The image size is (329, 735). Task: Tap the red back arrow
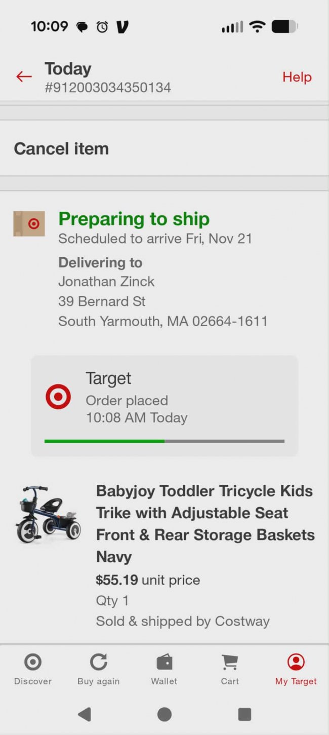pos(24,77)
